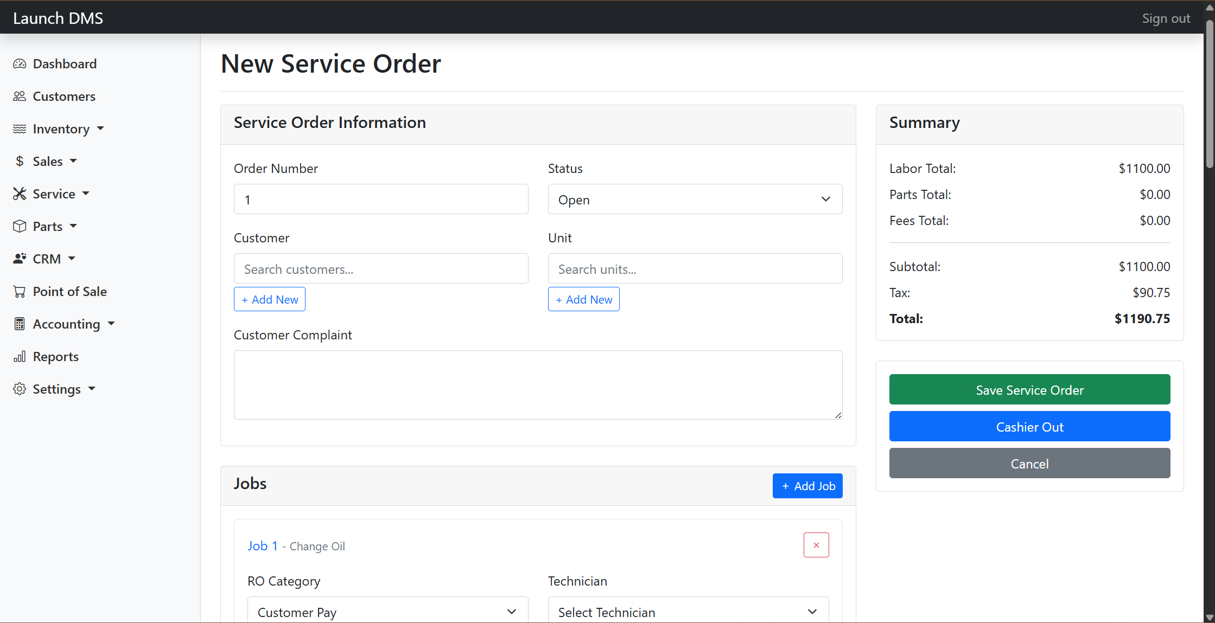Viewport: 1215px width, 623px height.
Task: Click the Dashboard gauge icon
Action: pos(20,63)
